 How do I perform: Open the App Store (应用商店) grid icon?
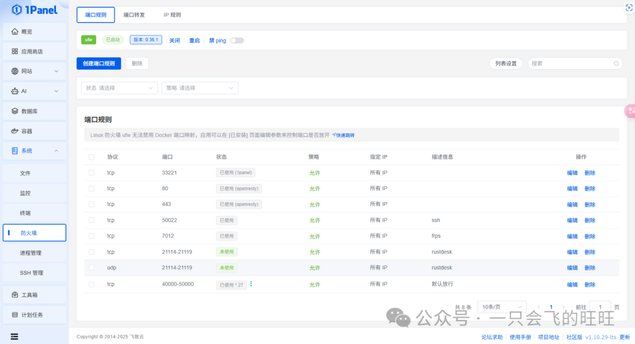(15, 52)
